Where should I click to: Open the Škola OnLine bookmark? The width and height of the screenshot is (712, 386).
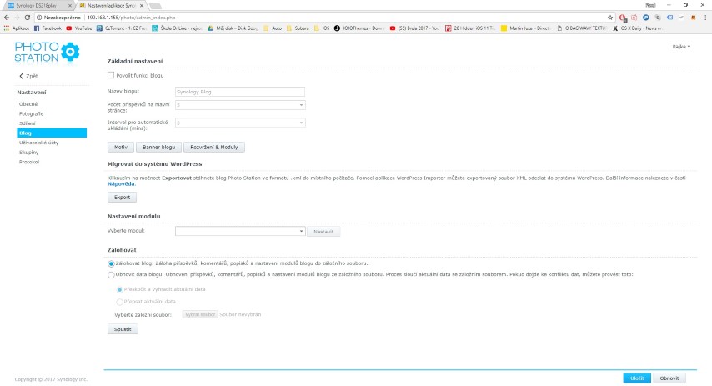click(x=177, y=28)
